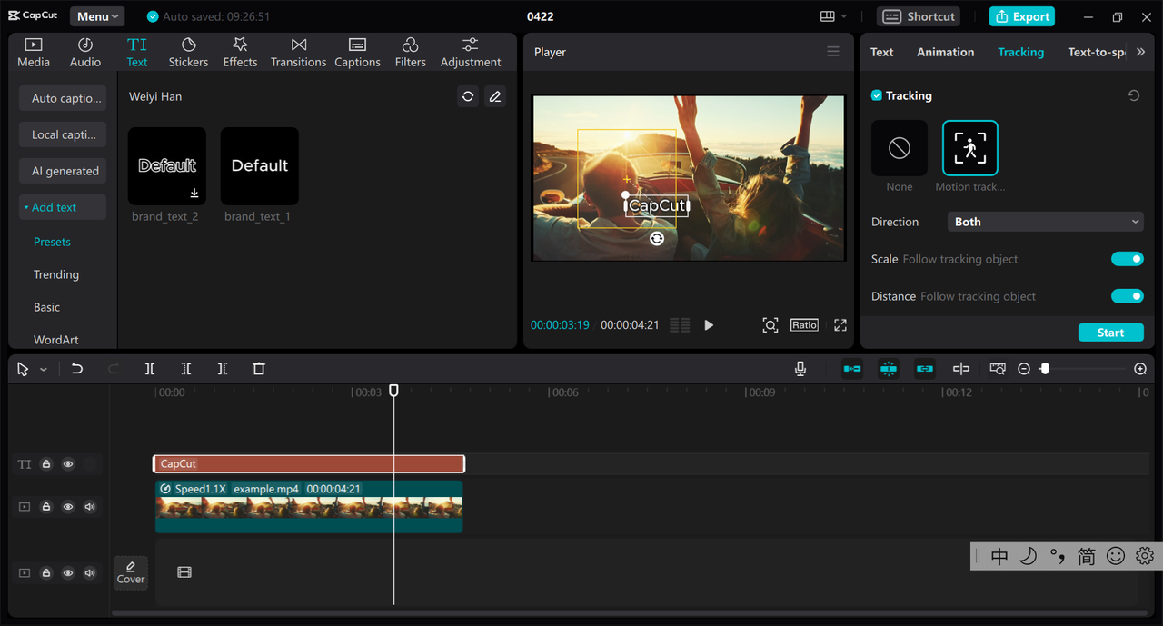1163x626 pixels.
Task: Zoom in the timeline with plus icon
Action: click(1140, 369)
